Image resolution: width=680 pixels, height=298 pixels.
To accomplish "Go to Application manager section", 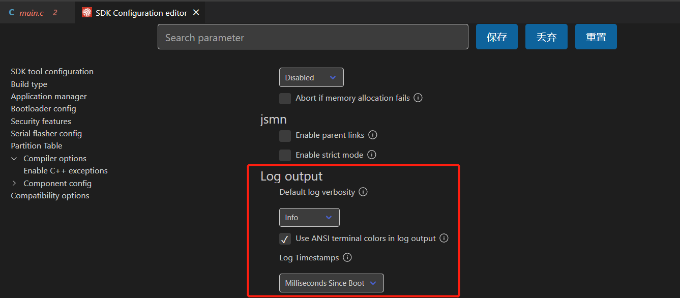I will pyautogui.click(x=49, y=96).
